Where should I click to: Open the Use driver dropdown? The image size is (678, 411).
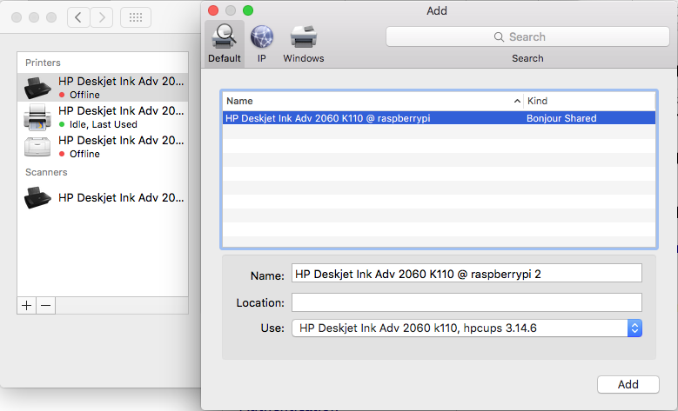click(x=467, y=328)
